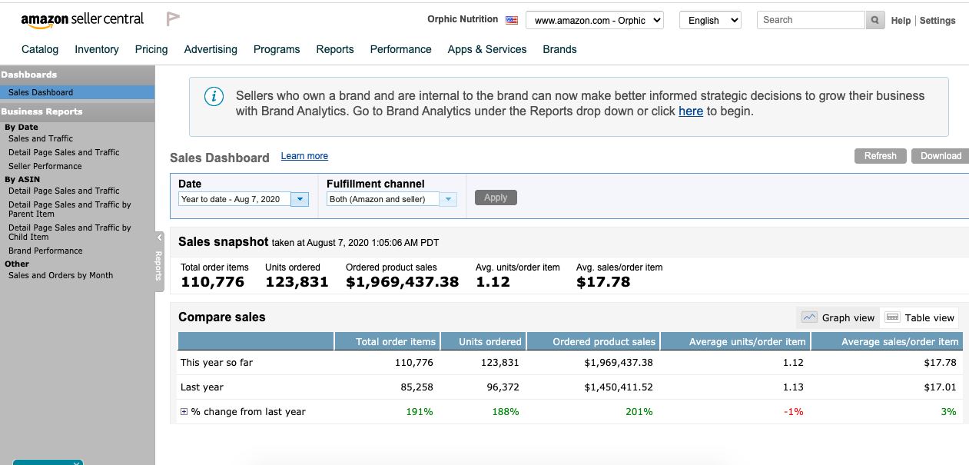Open Detail Page Sales and Traffic under By ASIN
Viewport: 969px width, 465px height.
(x=64, y=191)
